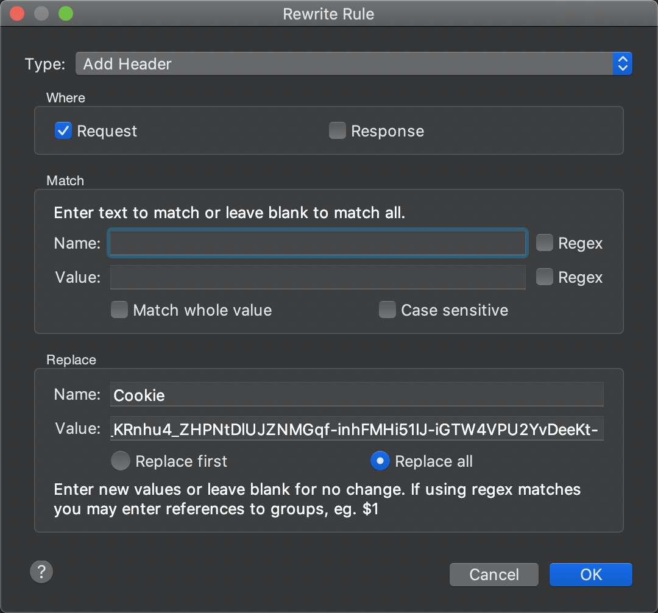Open help with the question mark button

point(41,572)
